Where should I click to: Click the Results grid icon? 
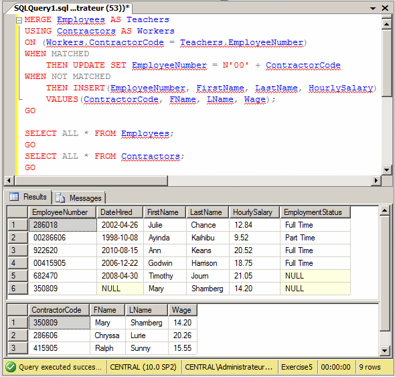click(14, 197)
